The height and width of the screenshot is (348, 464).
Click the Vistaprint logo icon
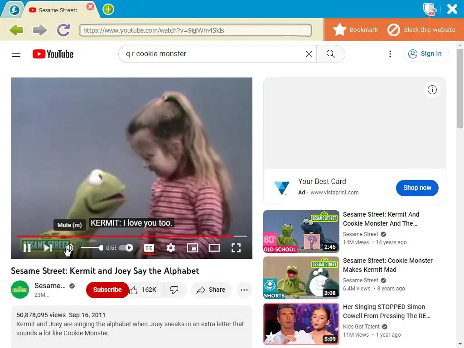click(x=282, y=188)
